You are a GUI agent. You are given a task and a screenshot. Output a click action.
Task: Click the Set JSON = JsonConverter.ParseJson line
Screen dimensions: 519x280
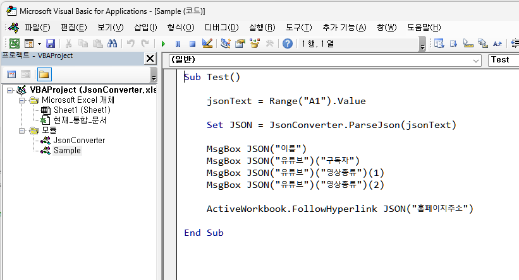coord(331,125)
